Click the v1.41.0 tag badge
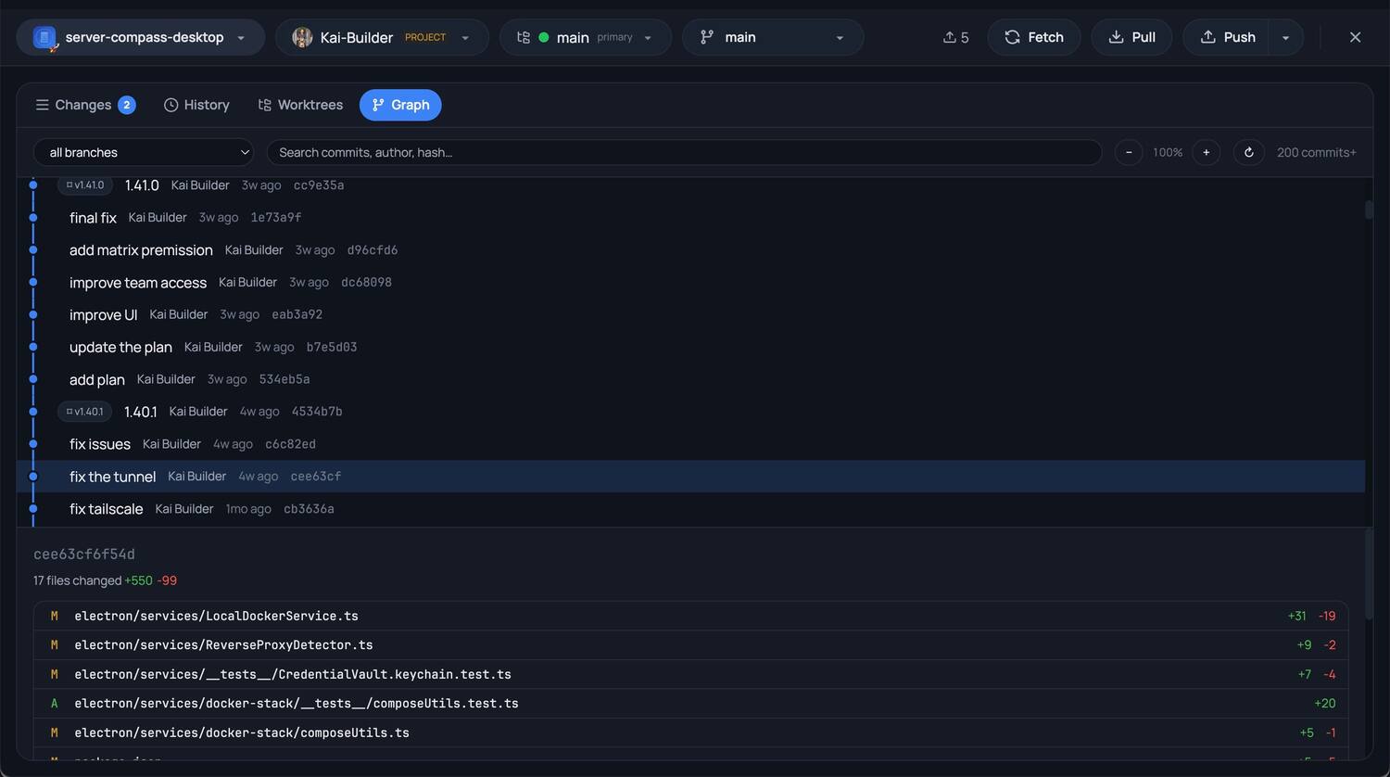Screen dimensions: 1390x777 pos(85,185)
